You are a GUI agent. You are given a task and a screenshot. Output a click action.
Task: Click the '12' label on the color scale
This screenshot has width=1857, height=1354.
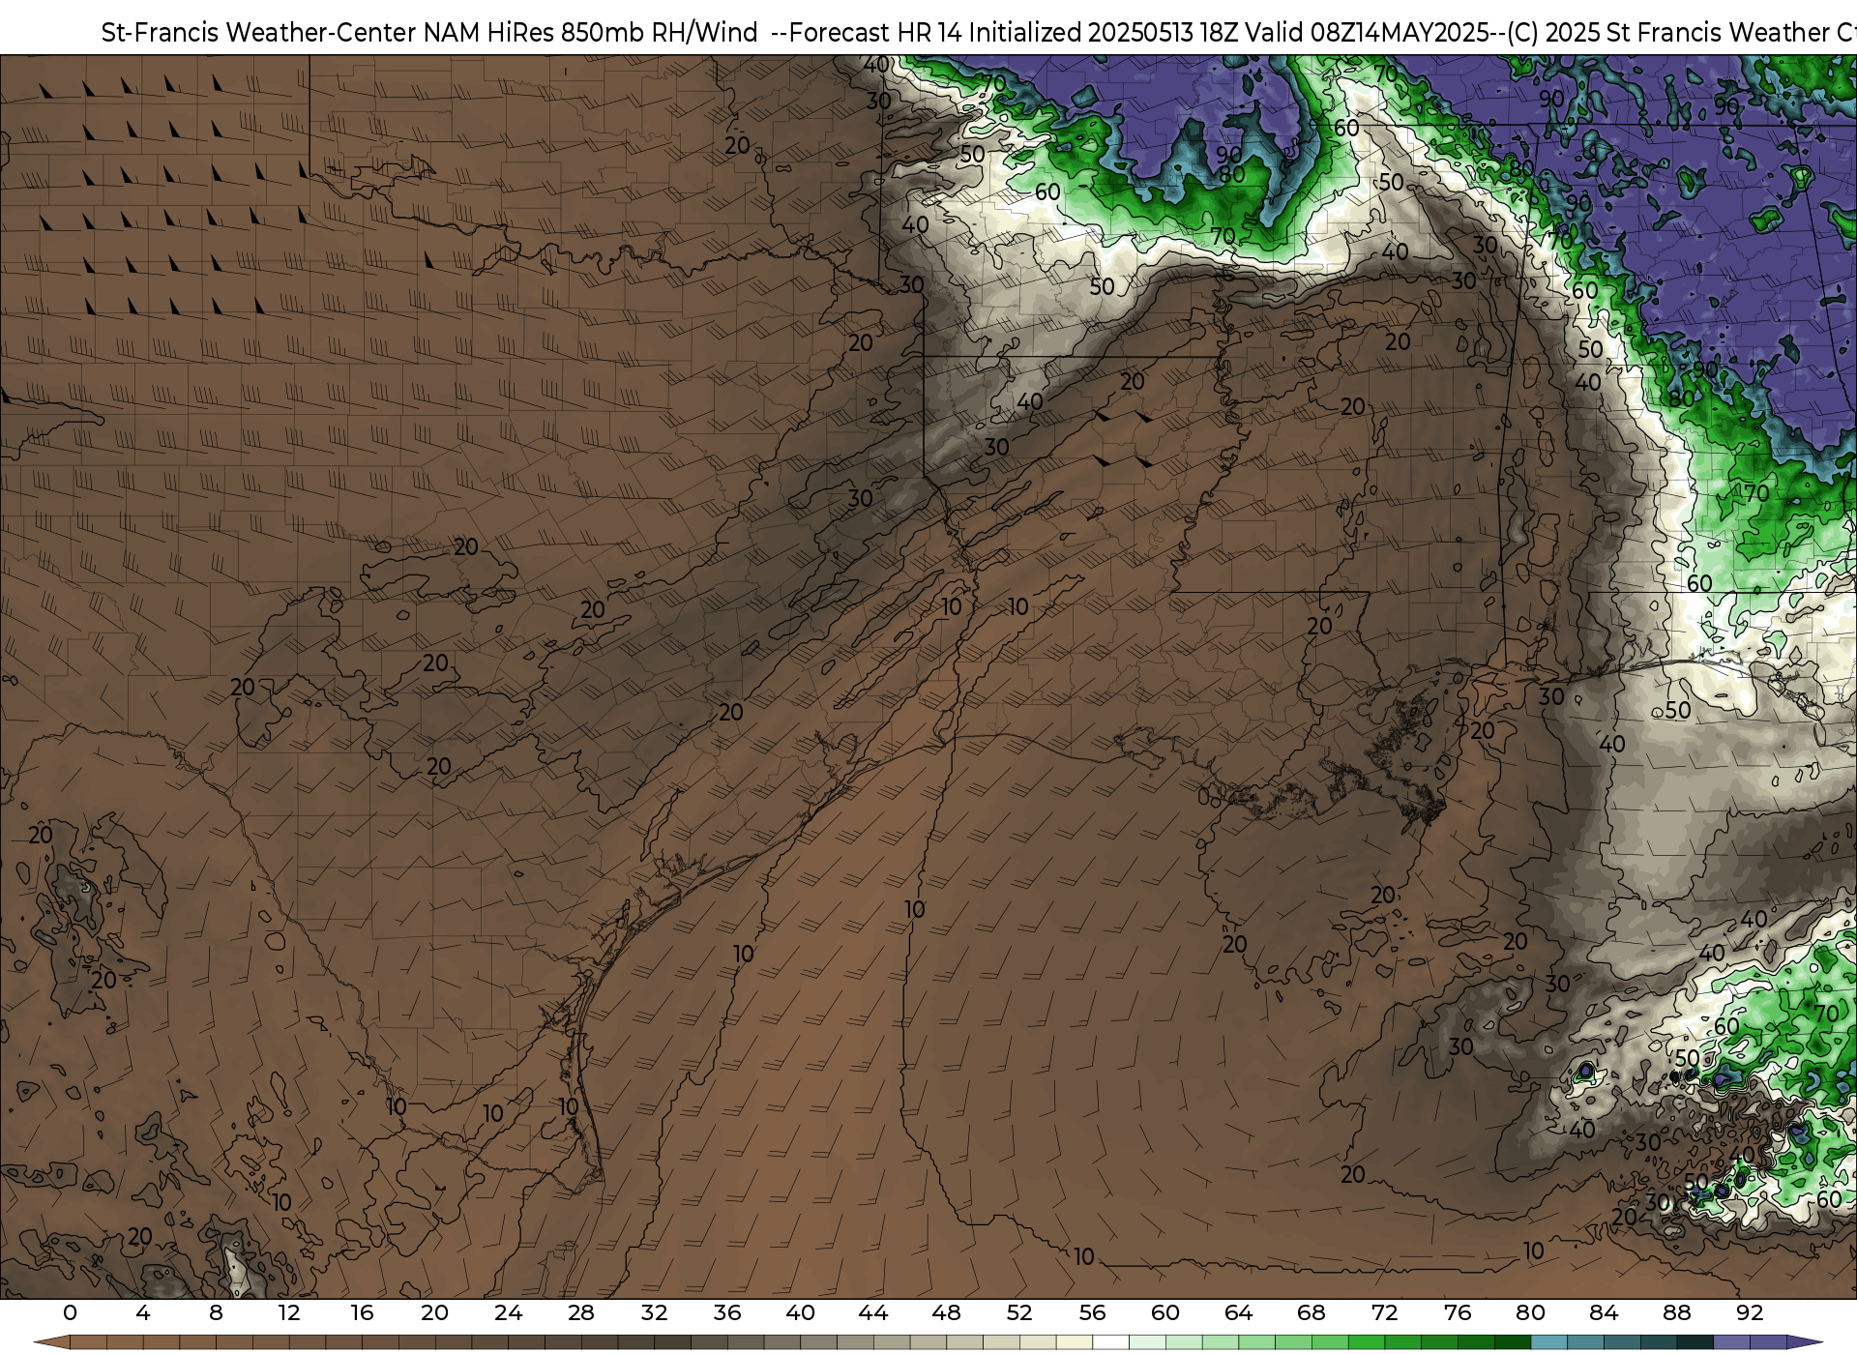pyautogui.click(x=288, y=1312)
